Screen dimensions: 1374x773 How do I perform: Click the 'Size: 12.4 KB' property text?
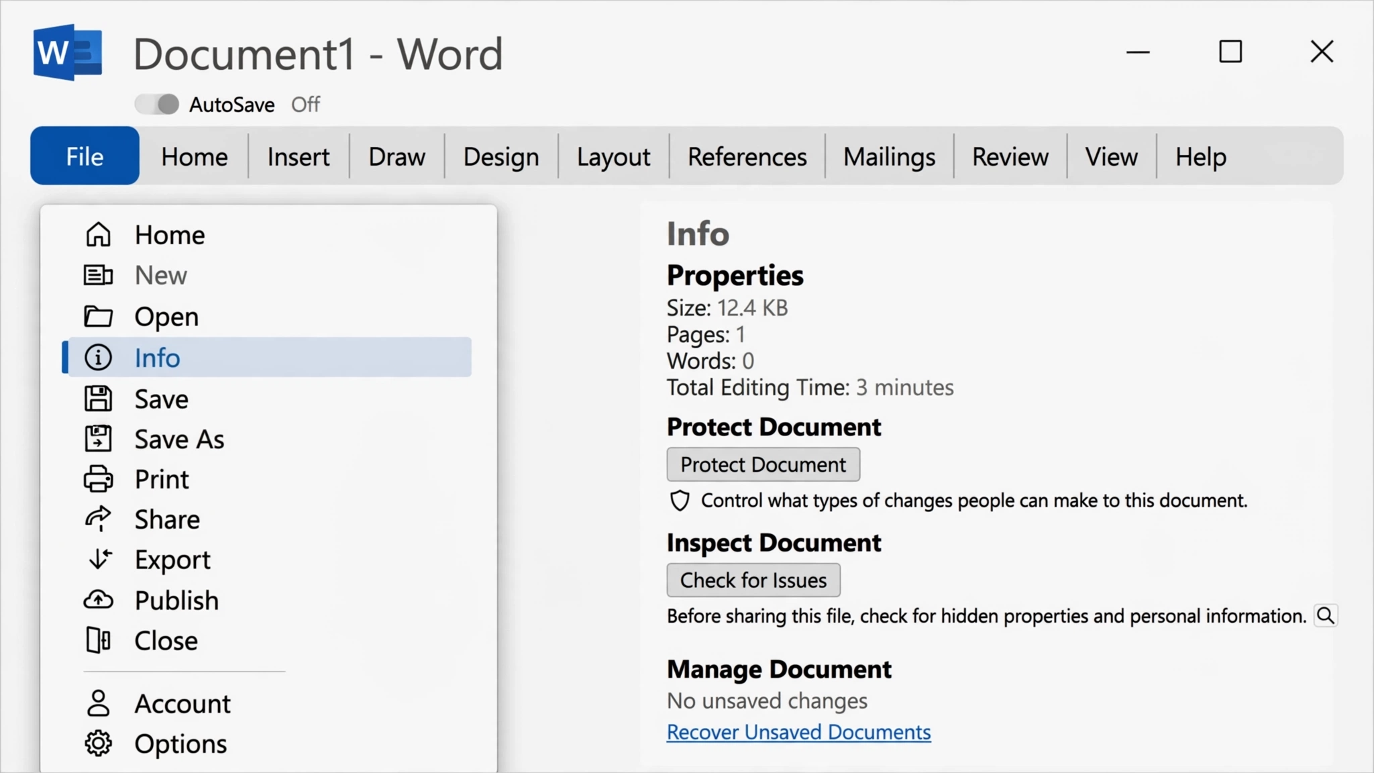coord(727,308)
